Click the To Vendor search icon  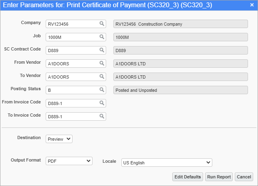[102, 77]
